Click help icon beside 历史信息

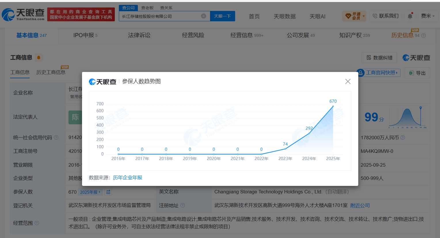(424, 36)
